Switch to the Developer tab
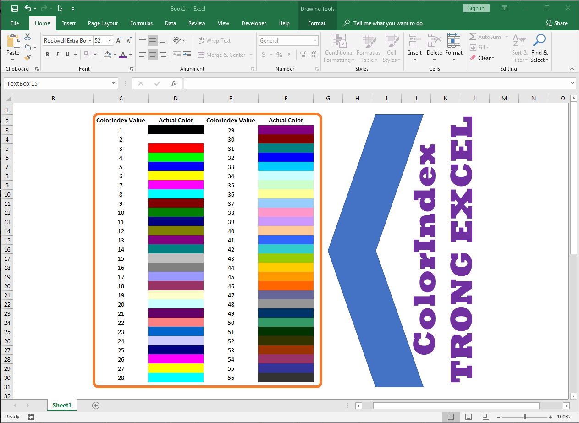This screenshot has height=423, width=579. coord(254,23)
